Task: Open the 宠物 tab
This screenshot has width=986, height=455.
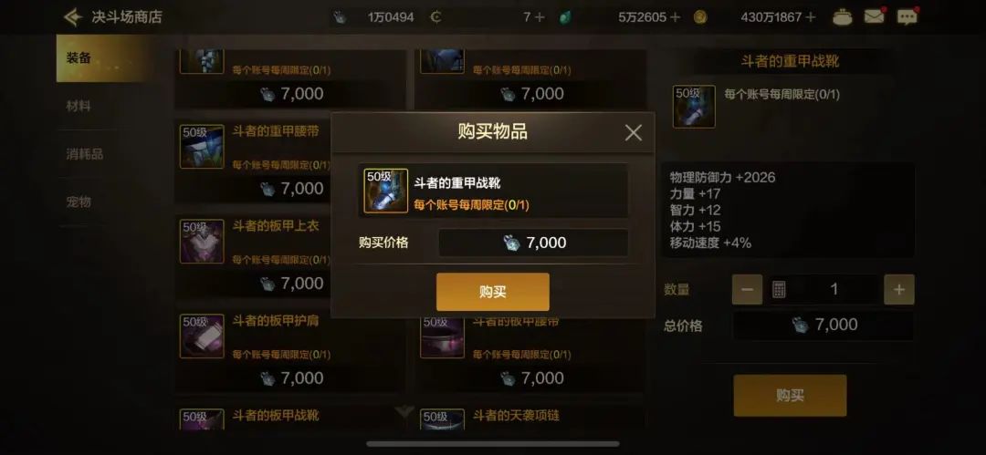Action: click(x=79, y=202)
